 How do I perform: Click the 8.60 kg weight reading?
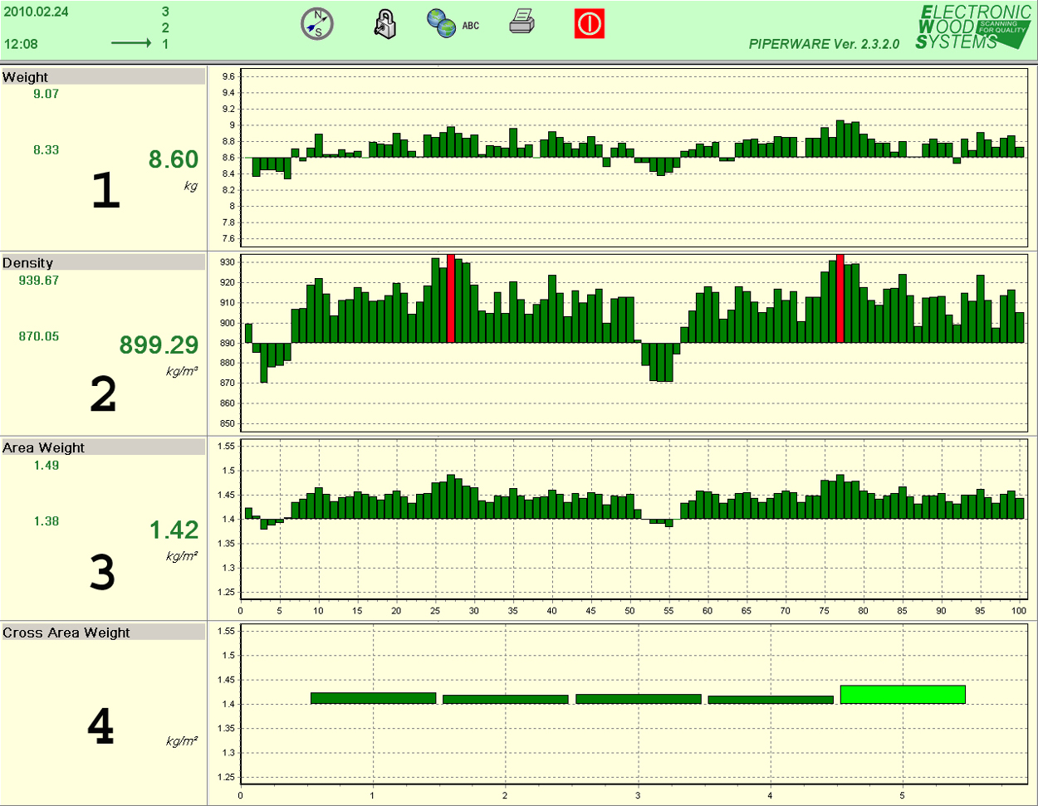click(174, 159)
